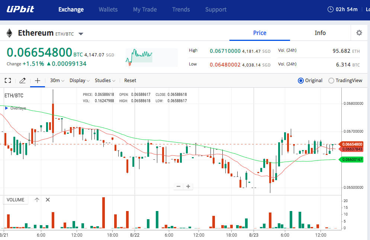Open the Ethereum ETH/BTC market dropdown

click(81, 34)
